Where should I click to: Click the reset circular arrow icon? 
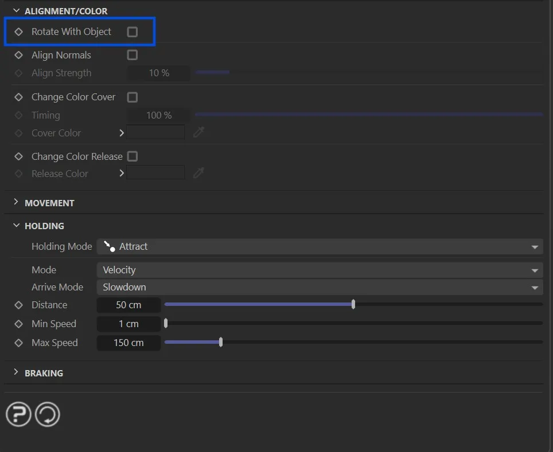[48, 414]
